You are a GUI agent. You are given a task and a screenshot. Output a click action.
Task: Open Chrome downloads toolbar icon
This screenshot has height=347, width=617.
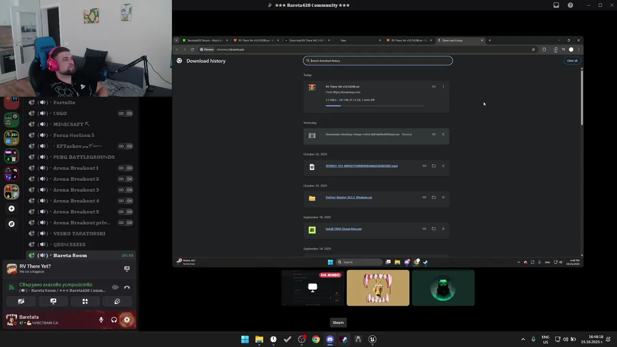pos(555,49)
